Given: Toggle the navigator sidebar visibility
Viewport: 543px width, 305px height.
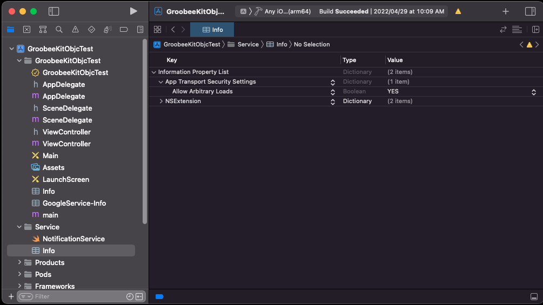Looking at the screenshot, I should (x=53, y=11).
